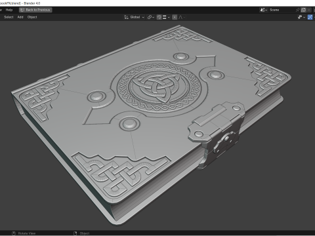This screenshot has width=315, height=236.
Task: Click the Rotate View status bar entry
Action: [24, 233]
